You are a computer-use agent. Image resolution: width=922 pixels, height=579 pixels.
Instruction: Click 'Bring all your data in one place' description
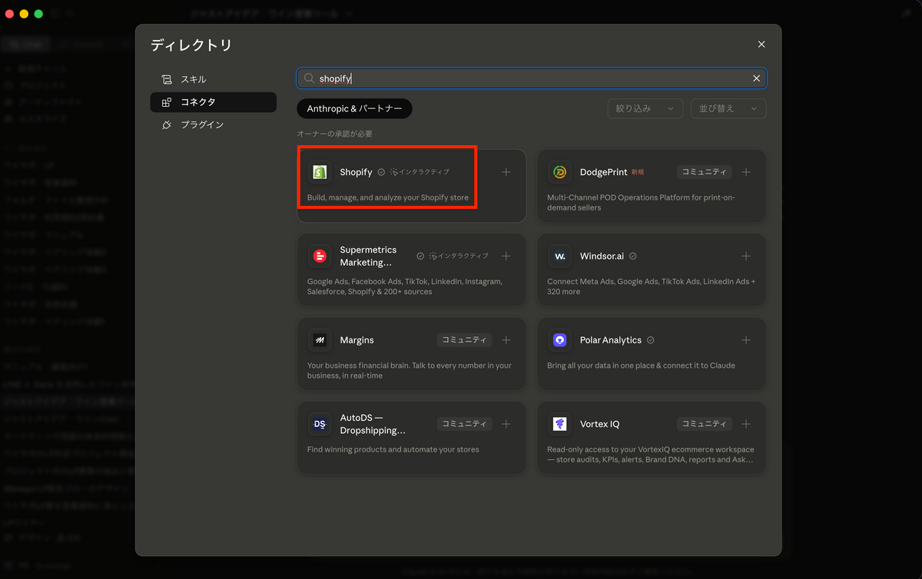[x=641, y=366]
